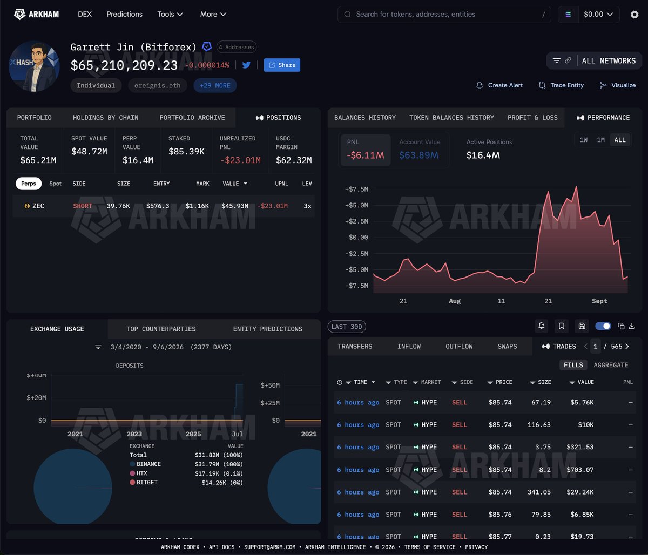Click the search box for tokens, addresses, entities
Viewport: 648px width, 555px height.
(x=445, y=15)
